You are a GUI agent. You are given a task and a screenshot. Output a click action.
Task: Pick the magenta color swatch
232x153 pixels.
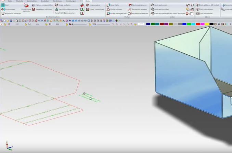(202, 24)
